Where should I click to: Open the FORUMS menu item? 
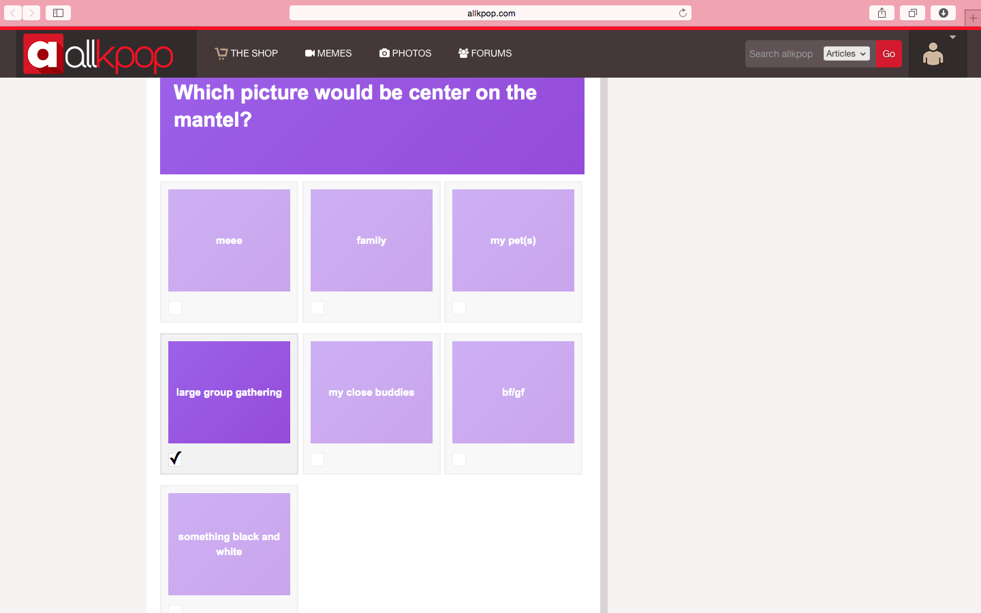coord(485,53)
